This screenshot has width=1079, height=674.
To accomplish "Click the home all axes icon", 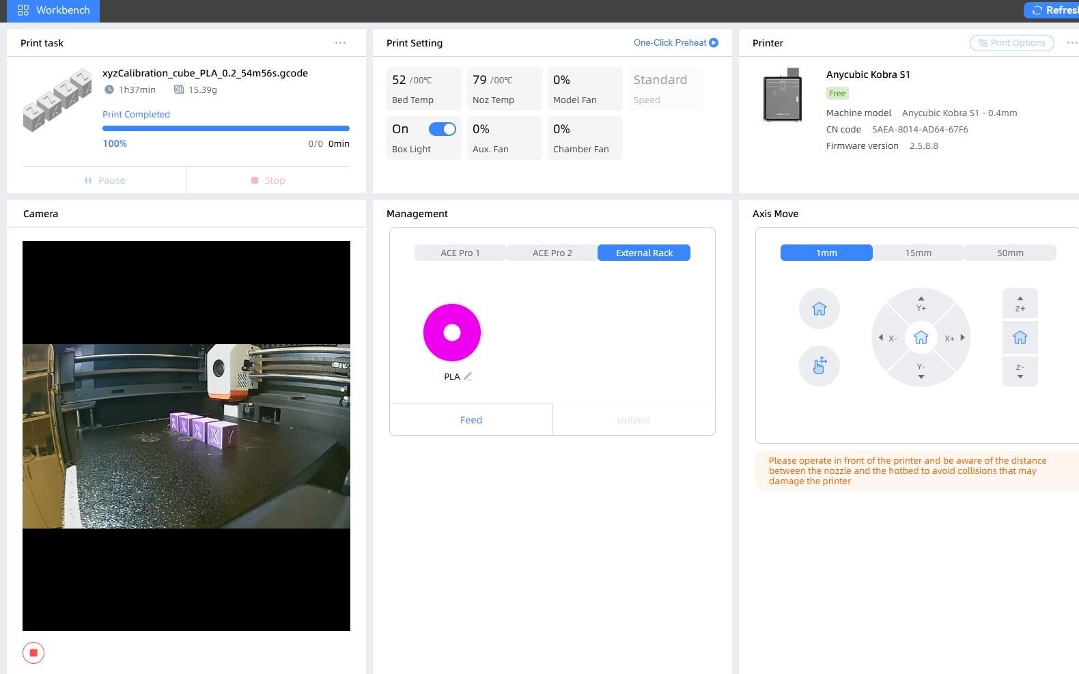I will pyautogui.click(x=819, y=309).
